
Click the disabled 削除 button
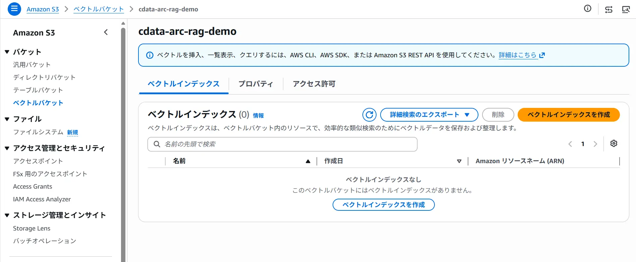point(498,115)
